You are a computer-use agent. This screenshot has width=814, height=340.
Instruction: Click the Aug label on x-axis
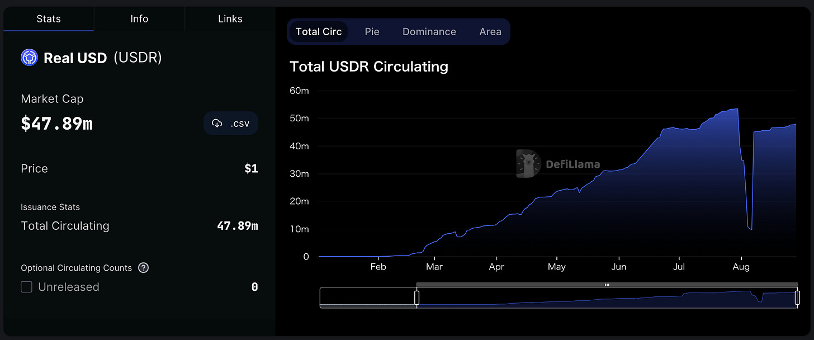coord(741,267)
